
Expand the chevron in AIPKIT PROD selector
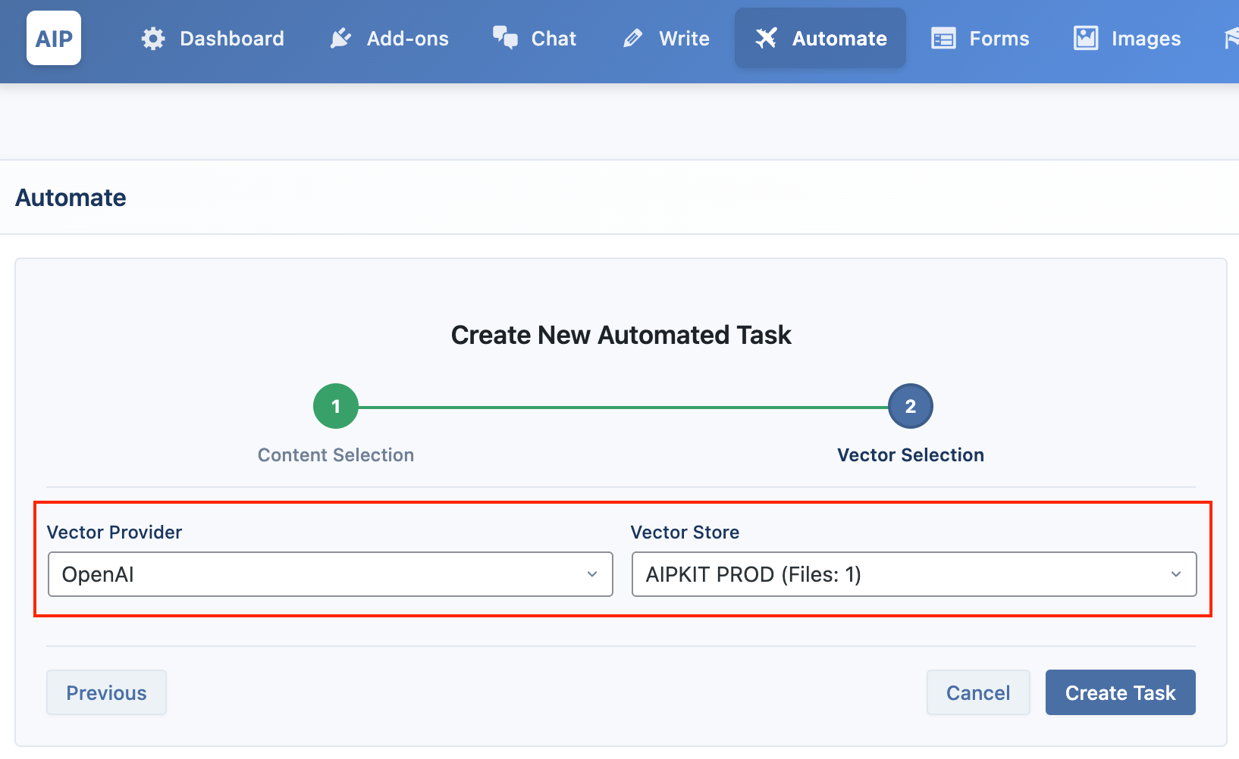coord(1176,574)
